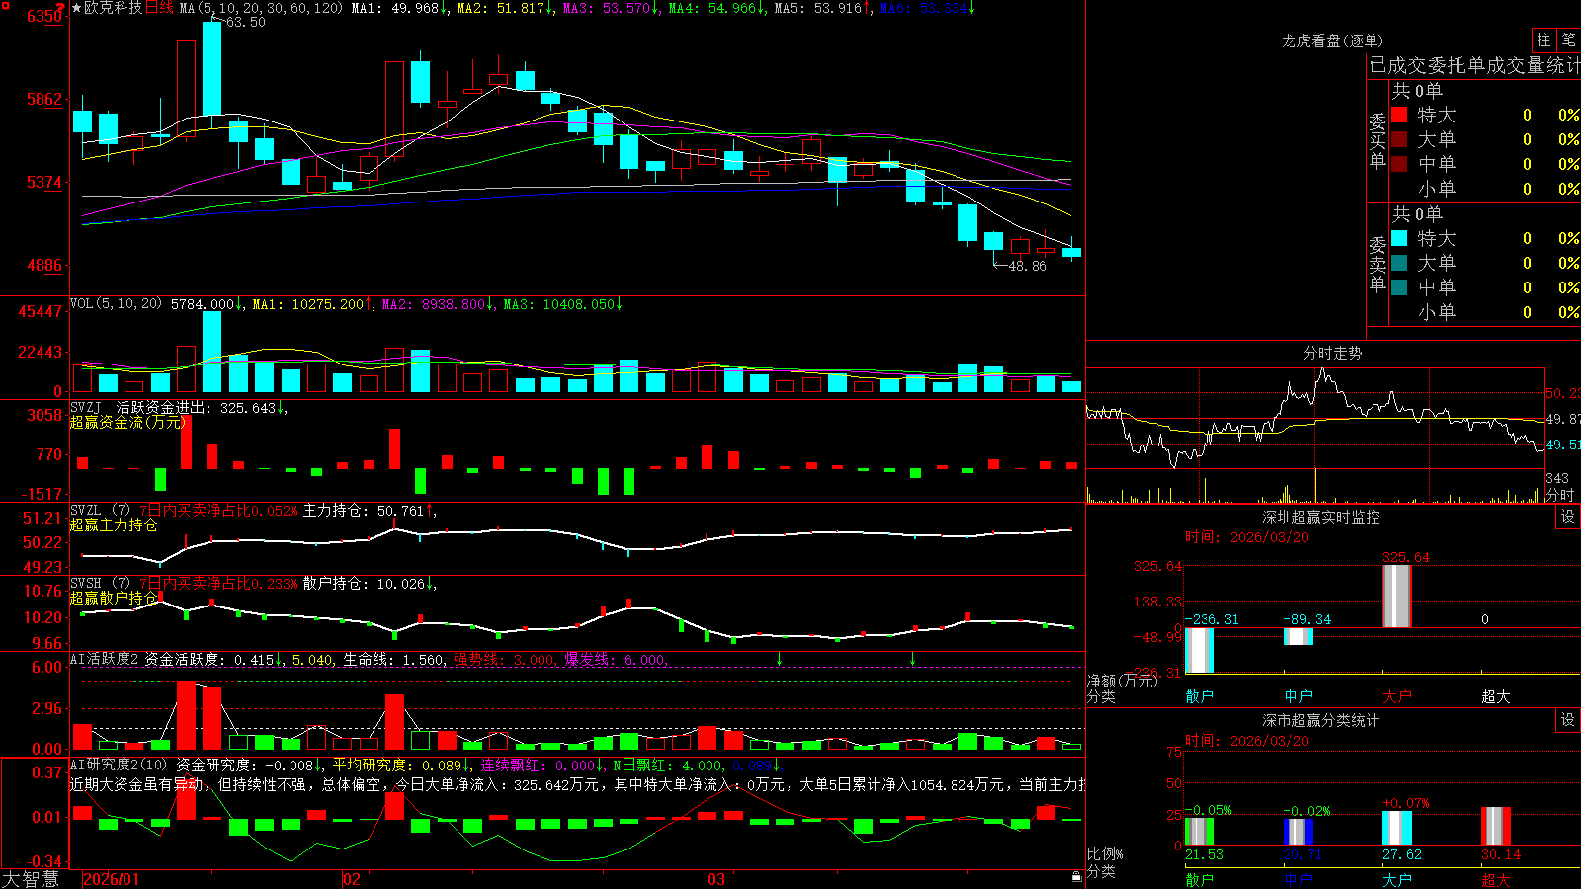Viewport: 1581px width, 889px height.
Task: Click the lock icon at the chart's date axis
Action: [x=1076, y=877]
